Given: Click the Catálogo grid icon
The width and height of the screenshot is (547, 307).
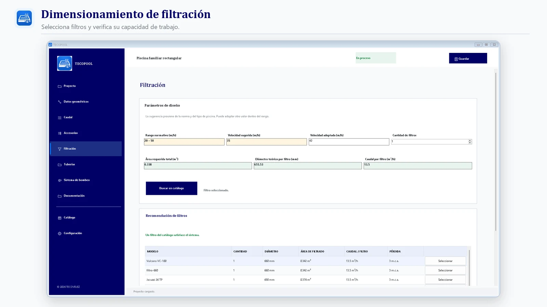Looking at the screenshot, I should coord(59,218).
